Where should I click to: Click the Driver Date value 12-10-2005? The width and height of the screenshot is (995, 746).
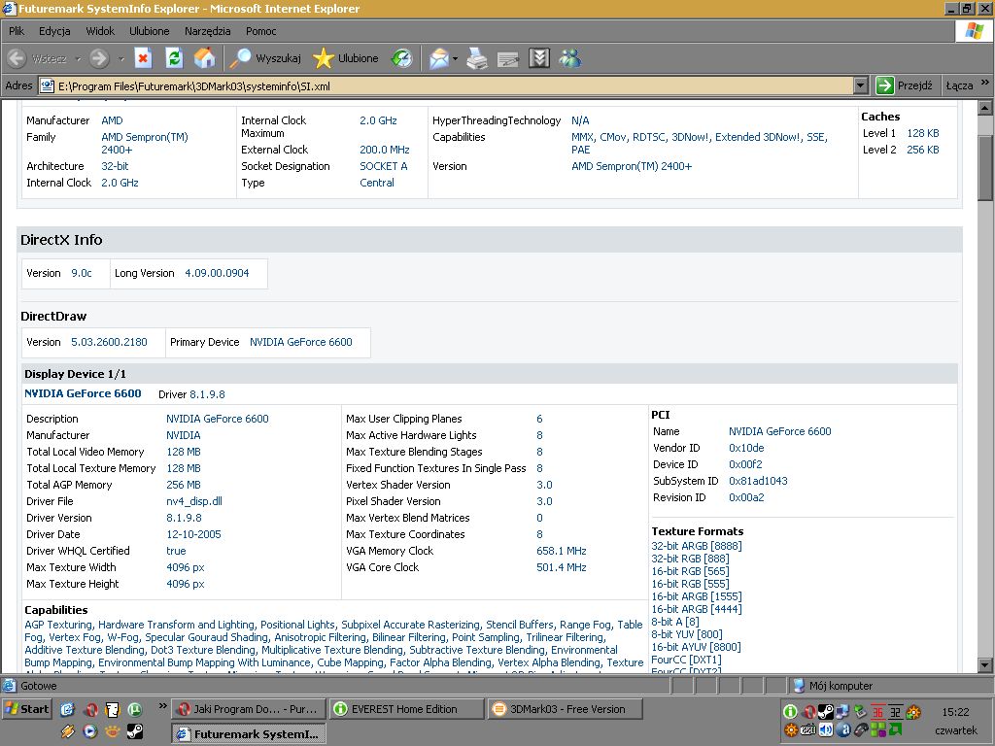coord(193,534)
